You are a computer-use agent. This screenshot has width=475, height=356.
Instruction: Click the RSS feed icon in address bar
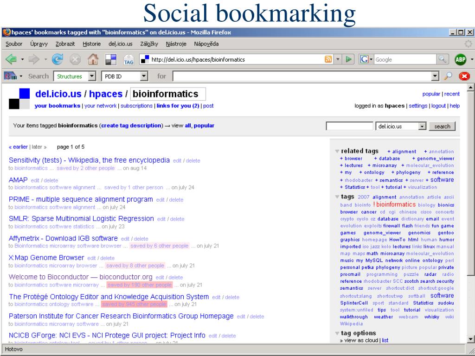point(328,59)
